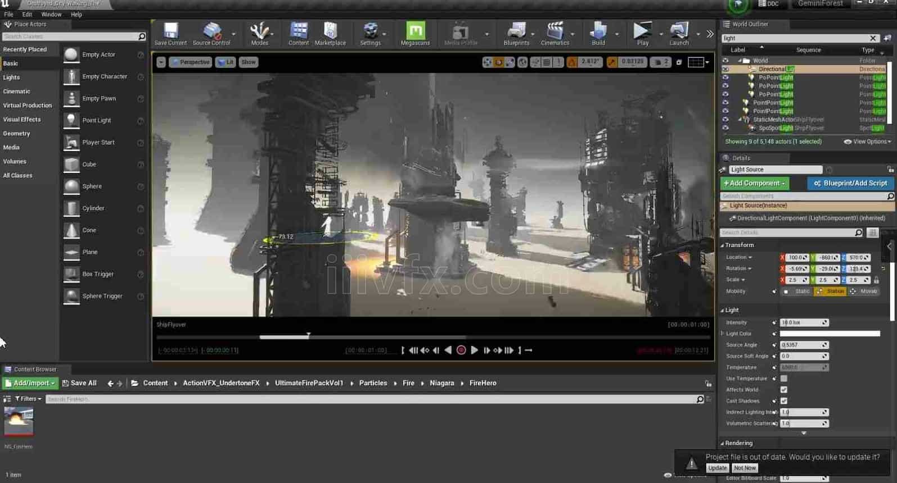The image size is (897, 483).
Task: Open the File menu
Action: point(8,15)
